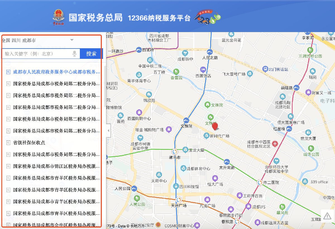
Task: Click the 恒大曹家巷广场 building icon
Action: 291,116
